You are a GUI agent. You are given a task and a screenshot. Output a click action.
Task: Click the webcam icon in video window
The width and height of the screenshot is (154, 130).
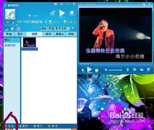(128, 70)
